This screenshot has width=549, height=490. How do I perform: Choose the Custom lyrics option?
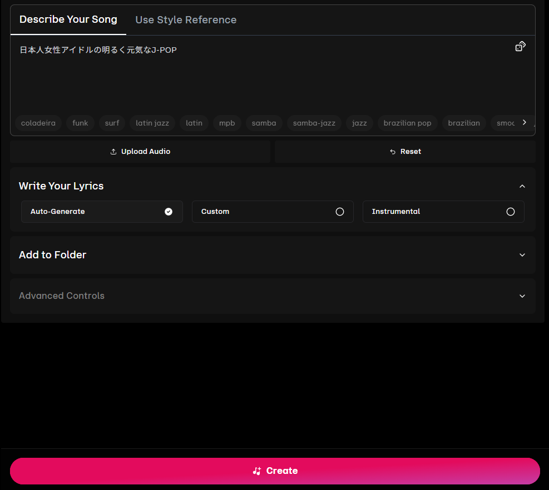[273, 212]
